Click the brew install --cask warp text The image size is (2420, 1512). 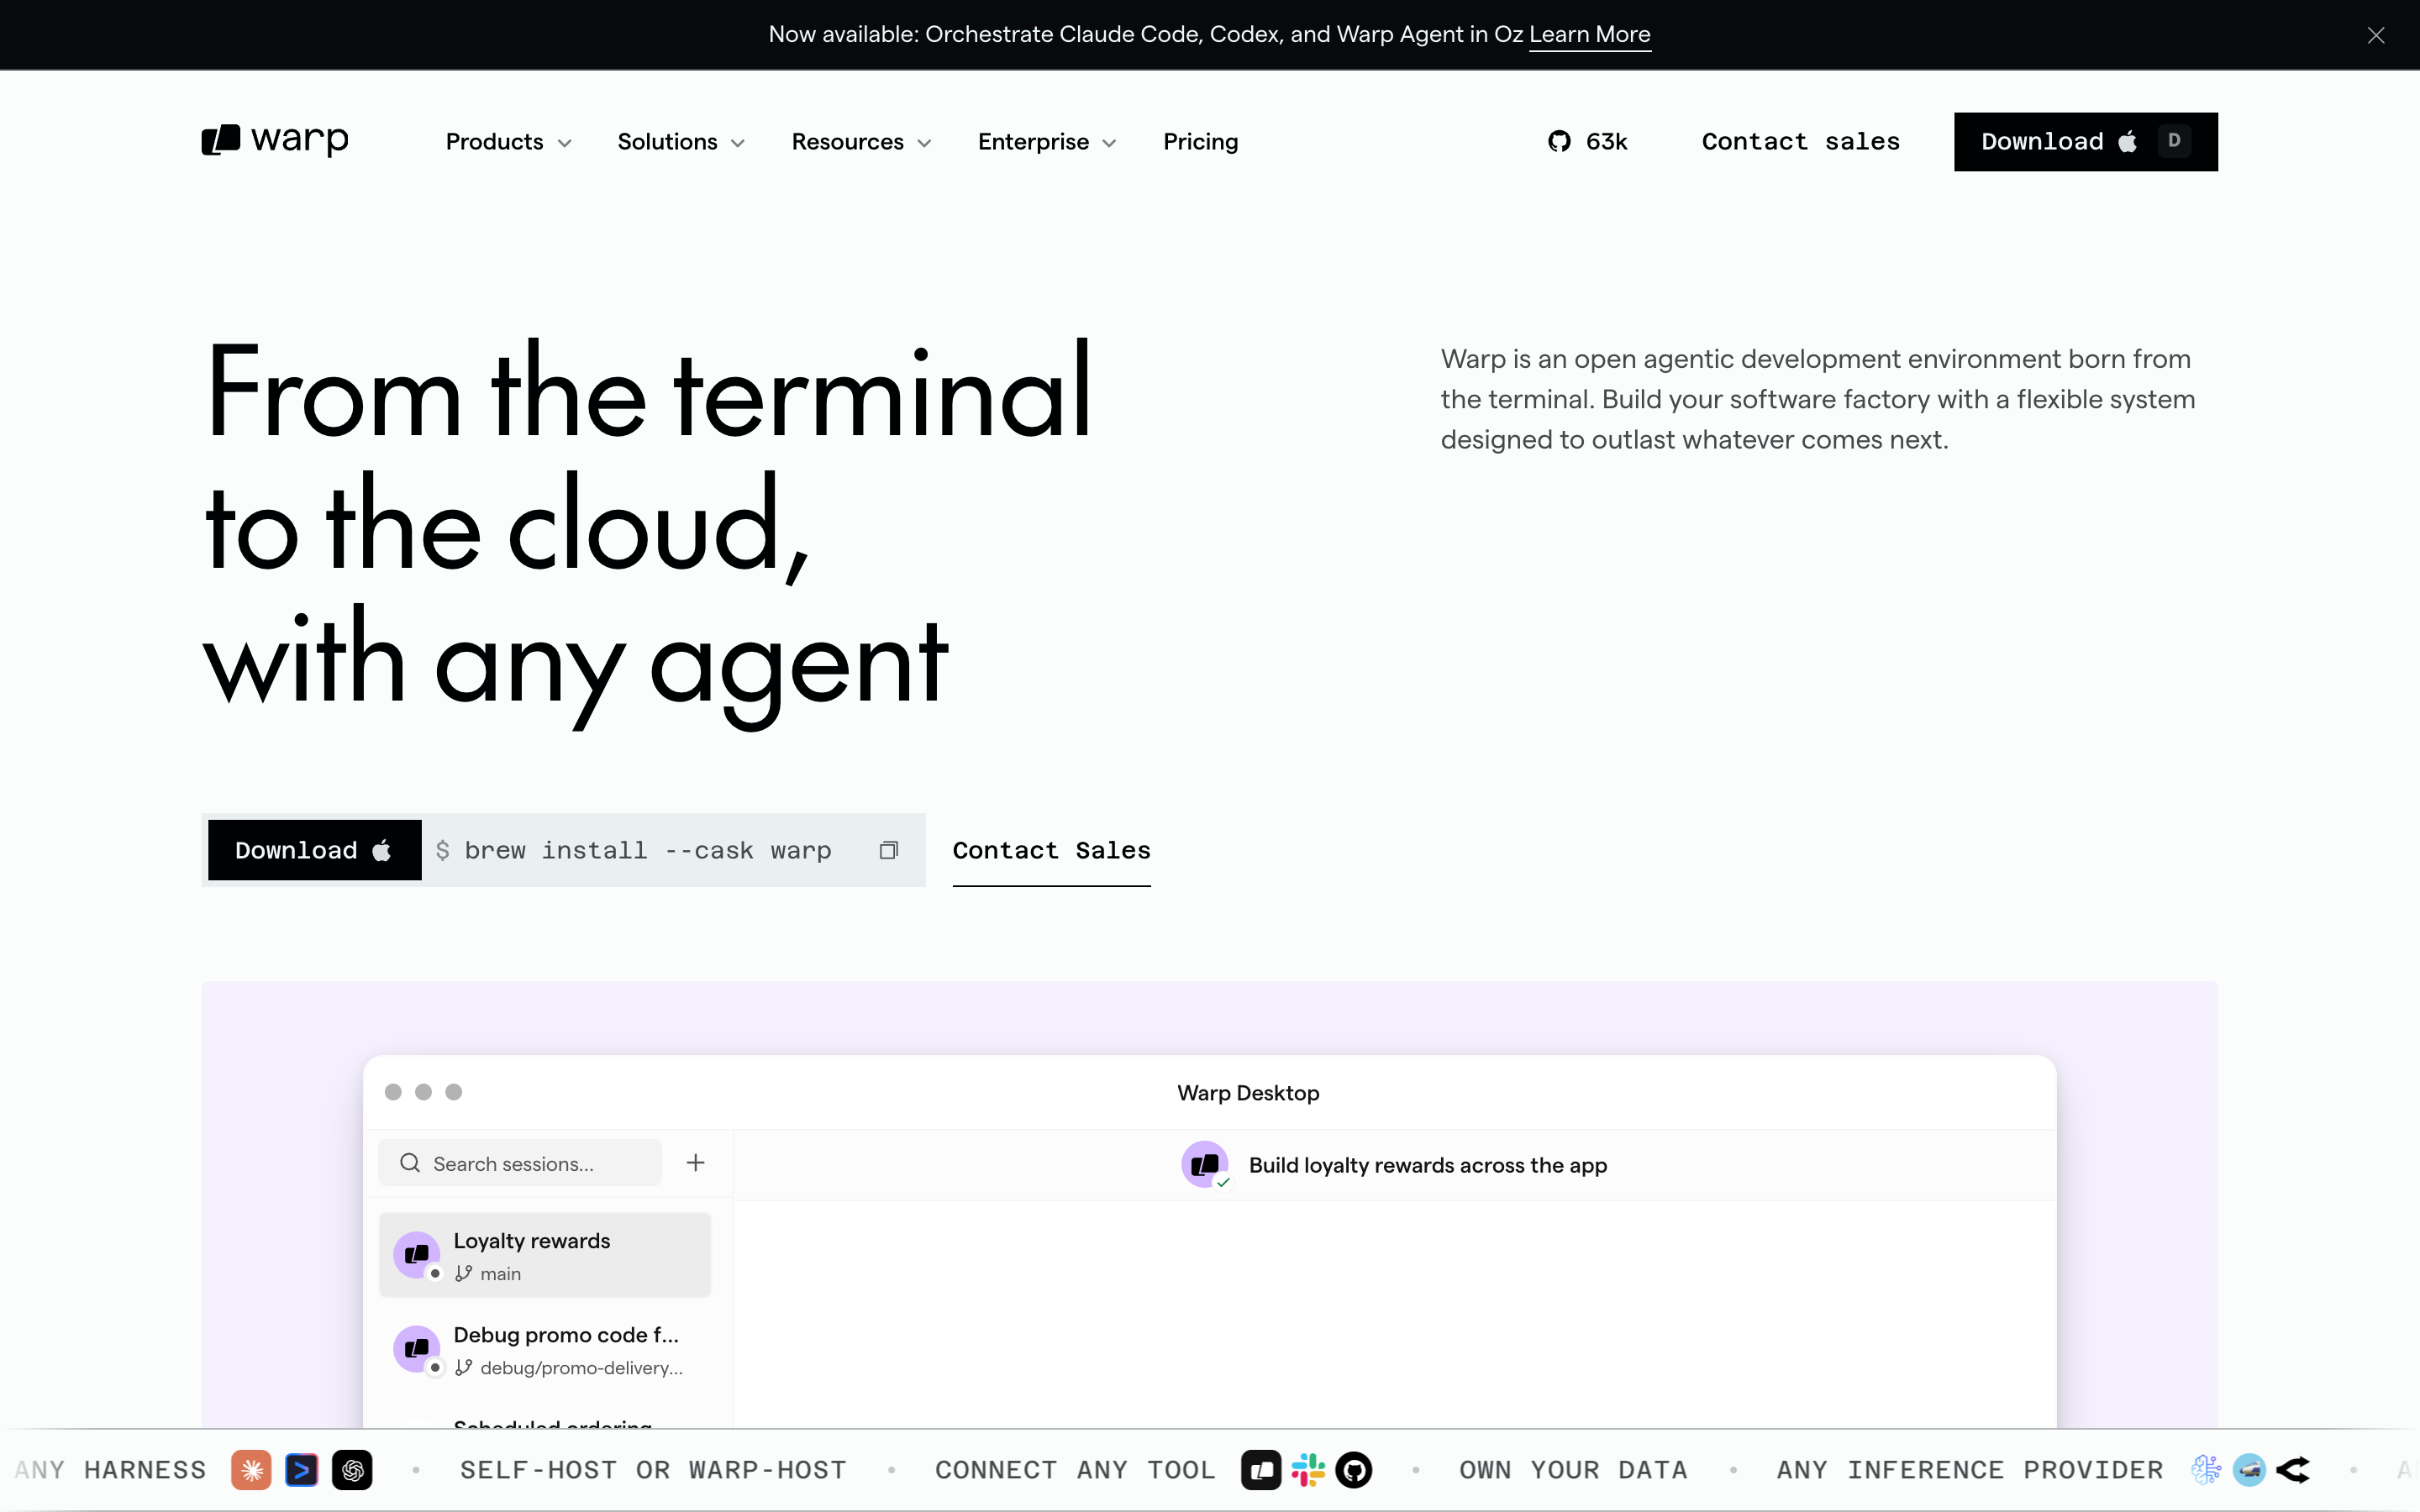pos(647,850)
